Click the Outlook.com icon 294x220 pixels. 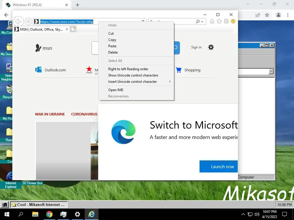coord(38,70)
